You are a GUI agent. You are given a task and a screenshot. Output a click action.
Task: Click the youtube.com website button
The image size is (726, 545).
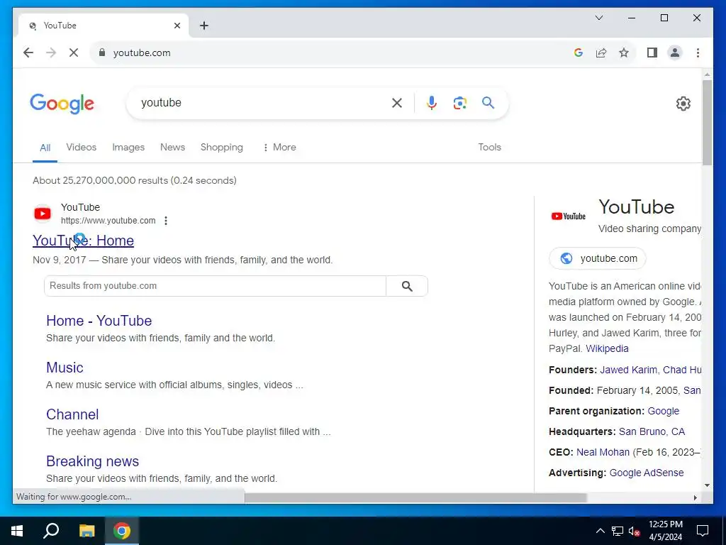(x=597, y=258)
